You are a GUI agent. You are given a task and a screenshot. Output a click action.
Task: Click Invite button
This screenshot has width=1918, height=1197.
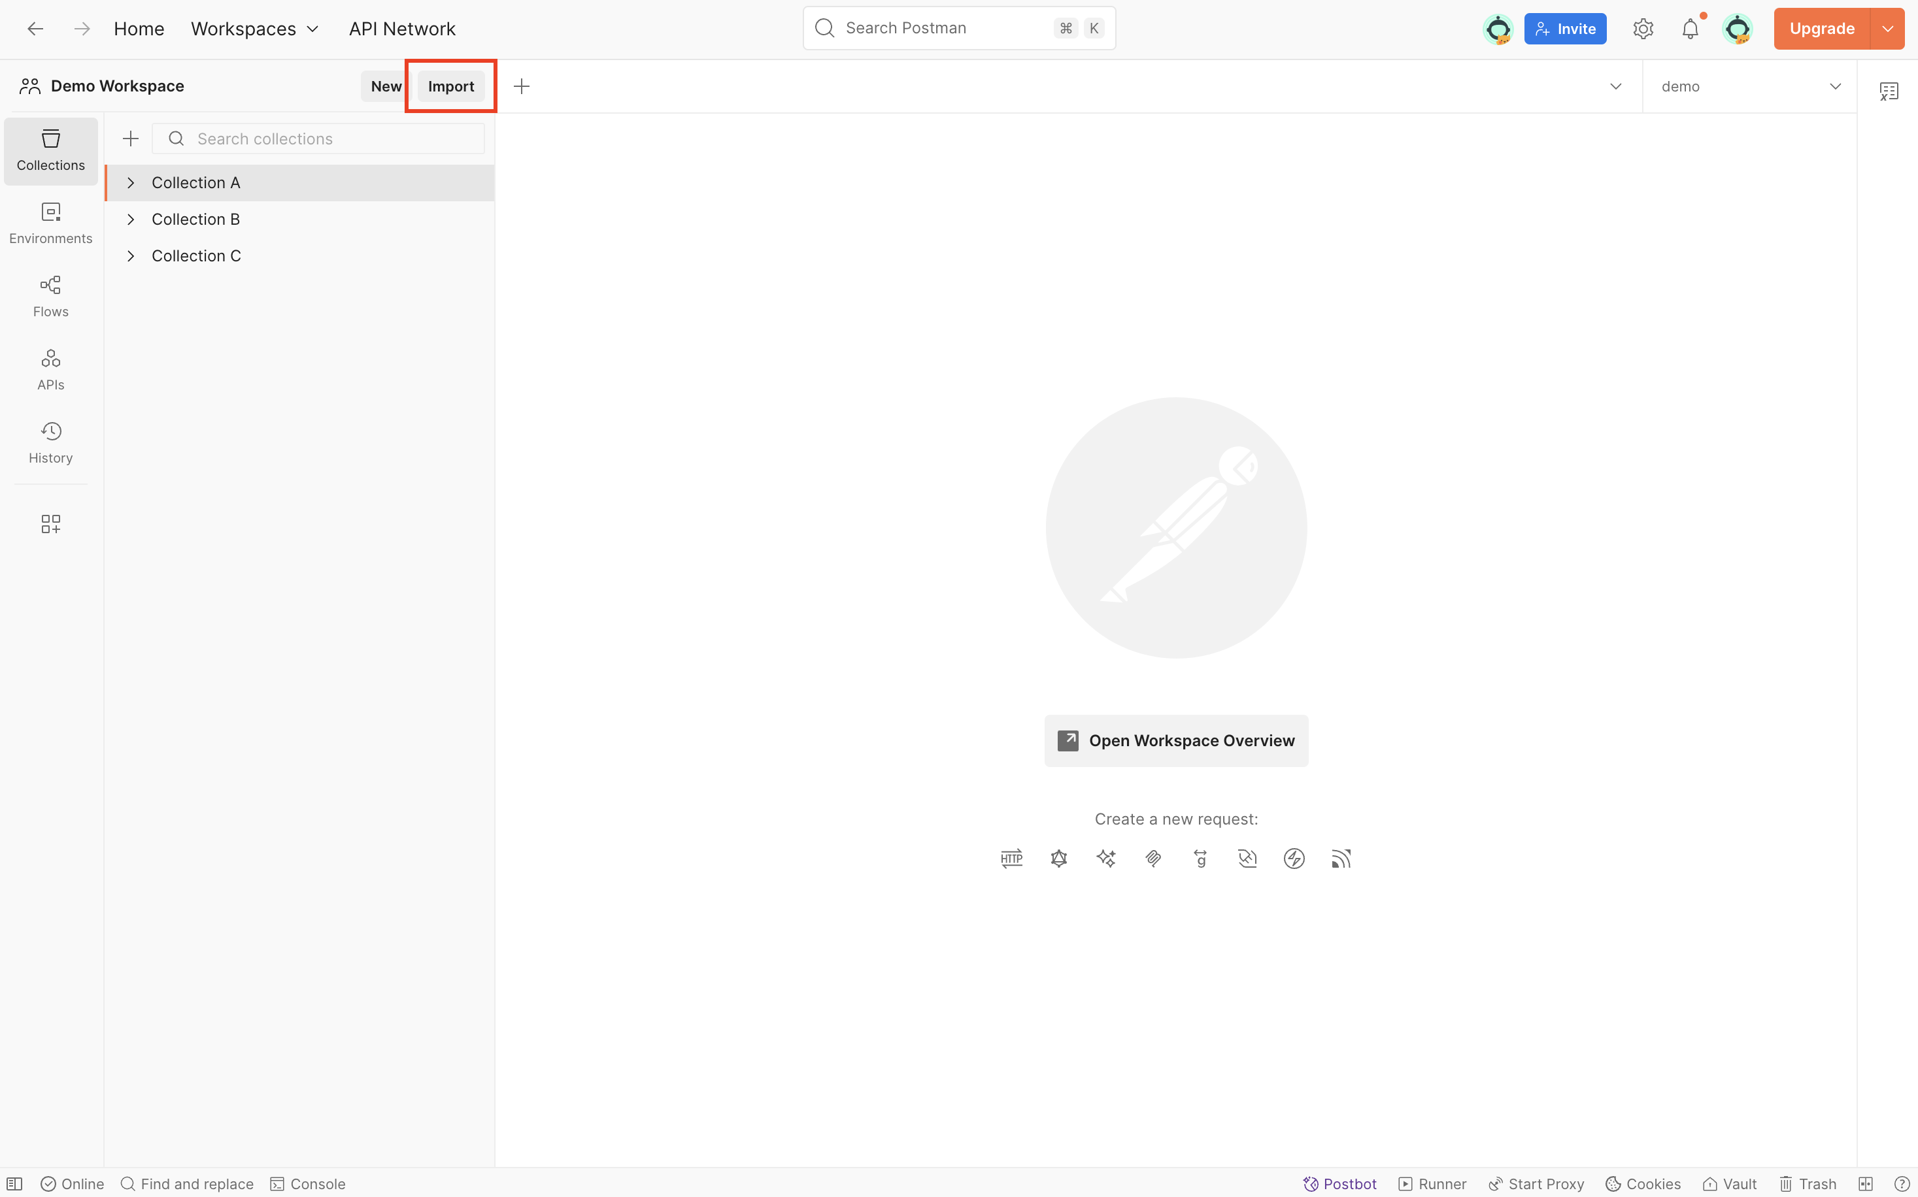click(x=1565, y=29)
